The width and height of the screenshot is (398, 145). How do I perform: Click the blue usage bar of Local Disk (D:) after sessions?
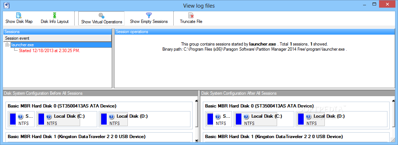pos(301,119)
